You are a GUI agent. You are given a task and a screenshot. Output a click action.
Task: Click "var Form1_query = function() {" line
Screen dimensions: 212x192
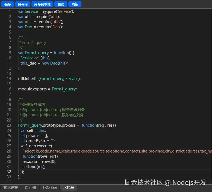click(x=46, y=53)
